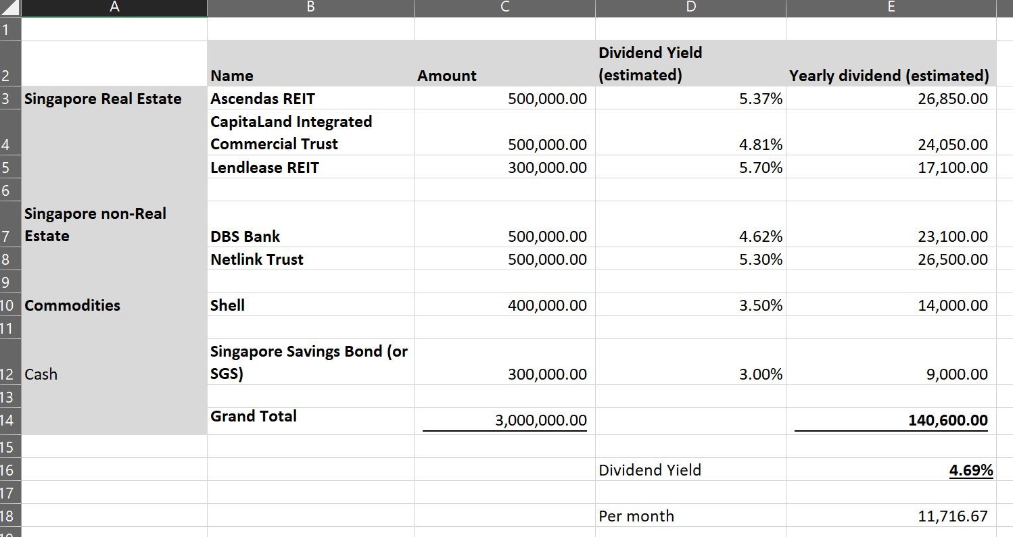Select row 16 header

(x=11, y=469)
